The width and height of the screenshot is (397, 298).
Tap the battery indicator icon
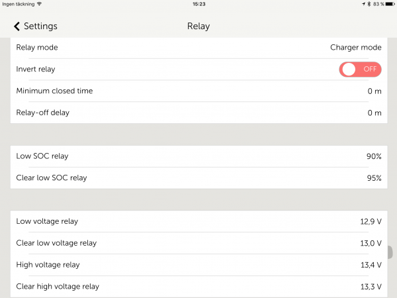(x=388, y=4)
